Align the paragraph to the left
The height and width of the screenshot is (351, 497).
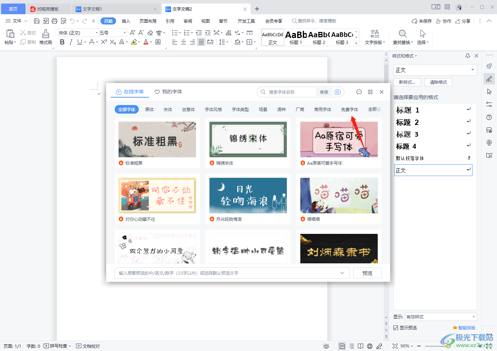(x=175, y=42)
